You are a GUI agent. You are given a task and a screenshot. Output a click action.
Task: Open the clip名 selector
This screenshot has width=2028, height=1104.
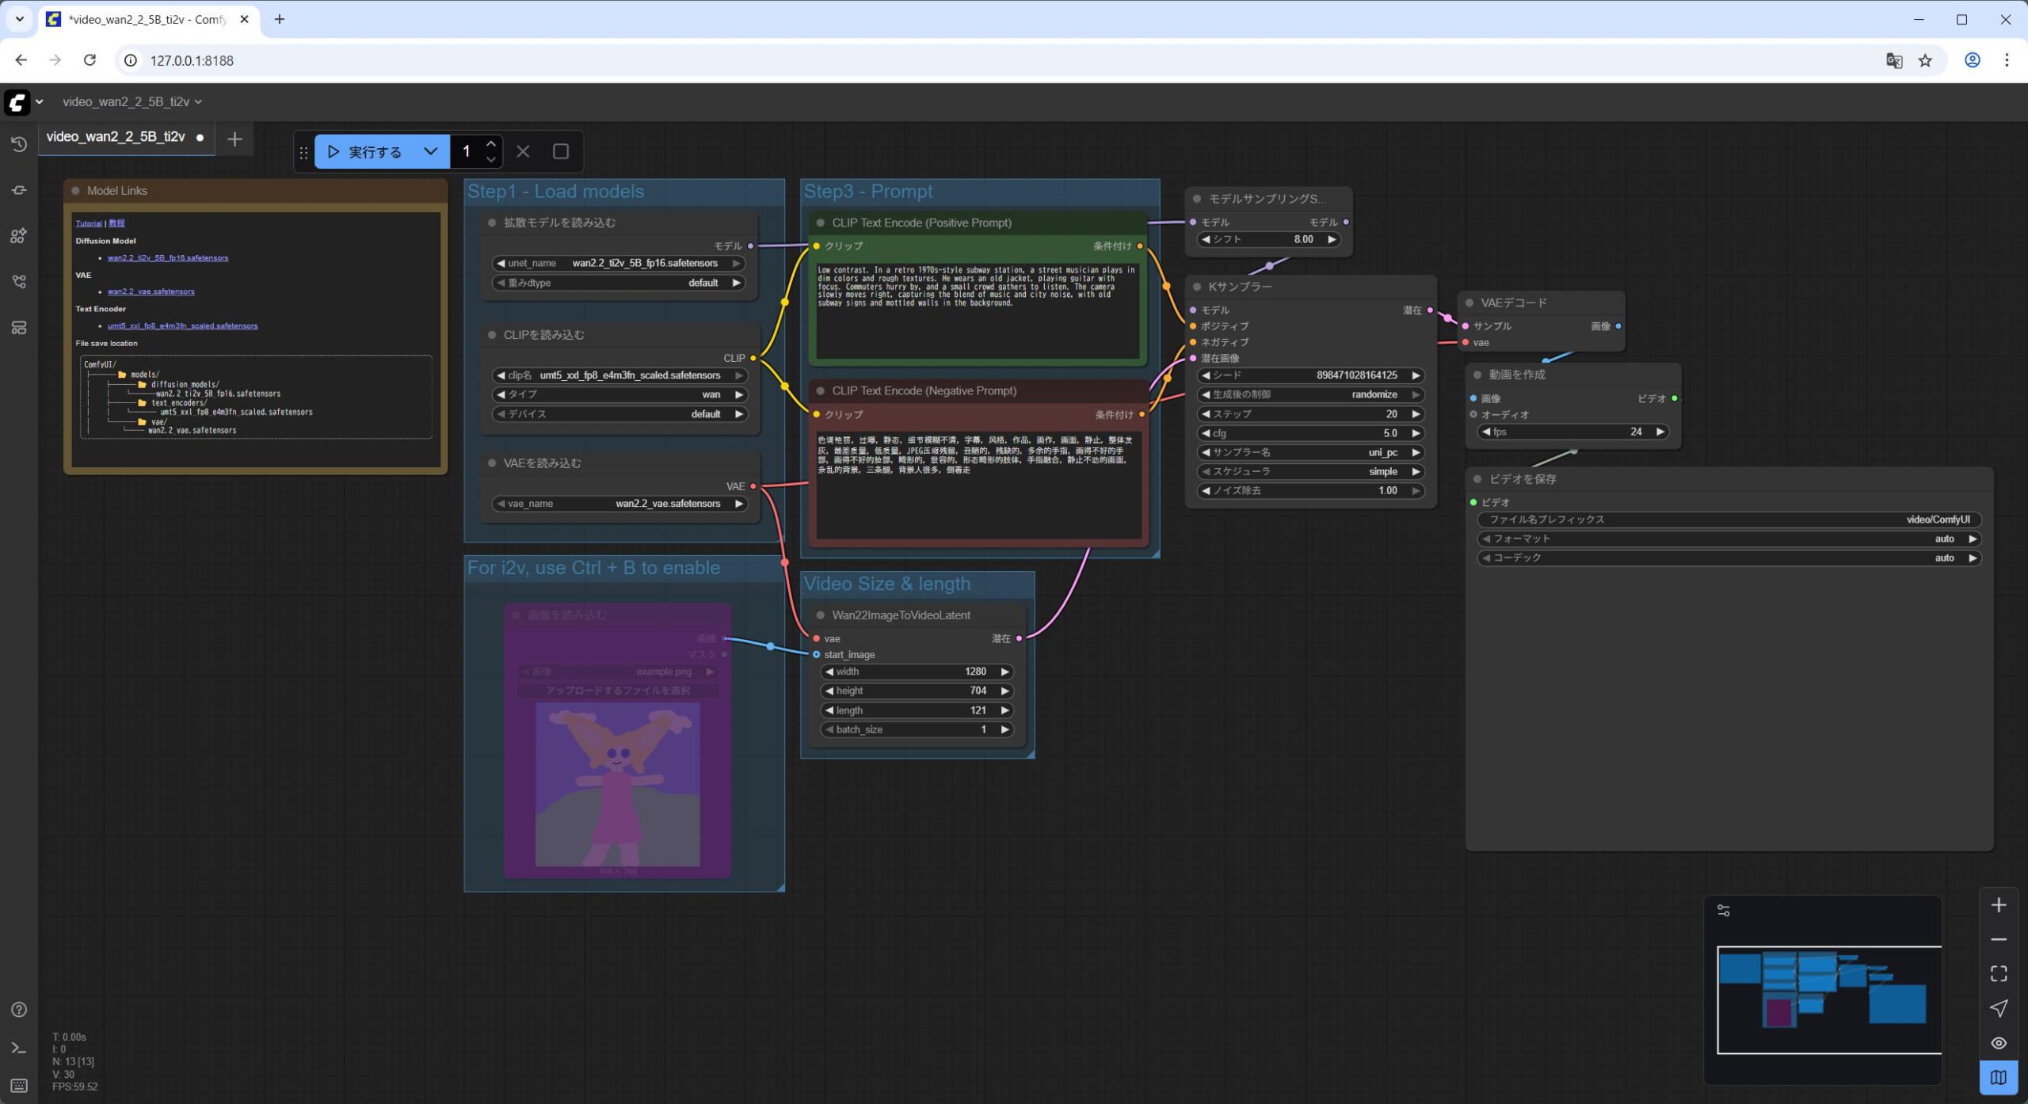tap(620, 375)
